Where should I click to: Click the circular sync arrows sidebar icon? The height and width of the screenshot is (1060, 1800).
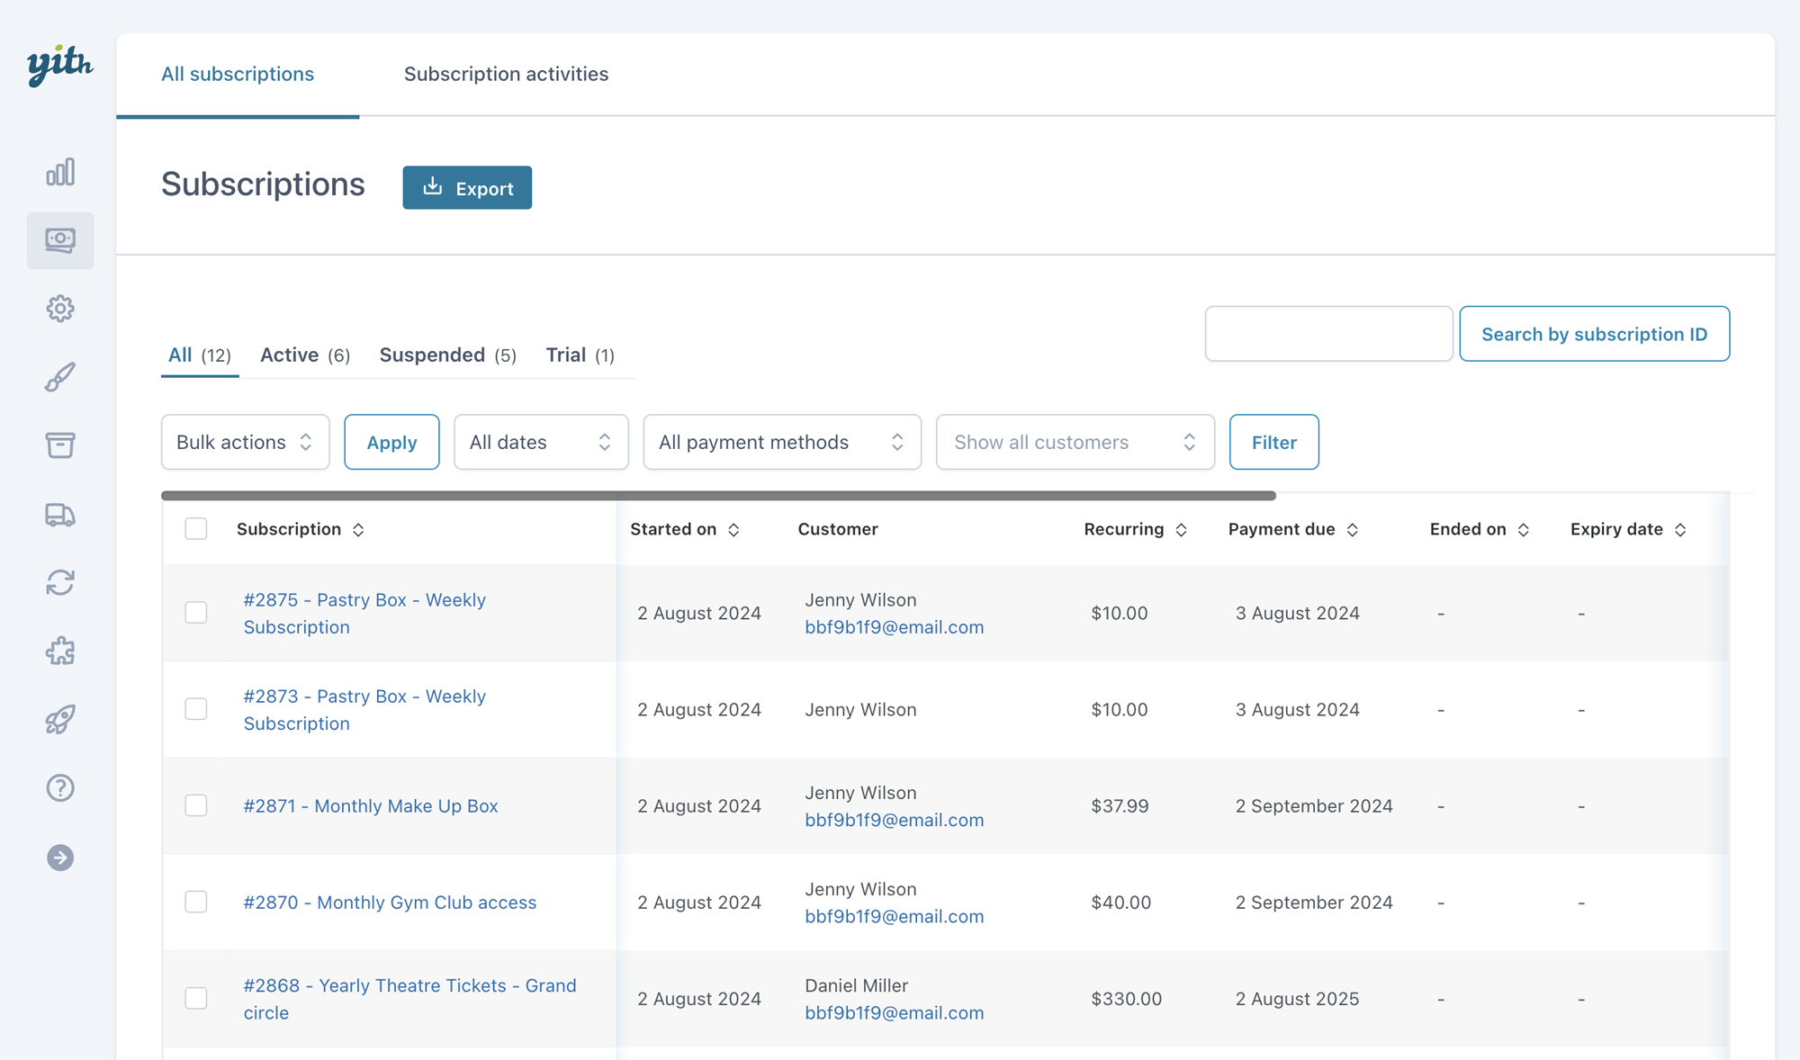click(60, 583)
